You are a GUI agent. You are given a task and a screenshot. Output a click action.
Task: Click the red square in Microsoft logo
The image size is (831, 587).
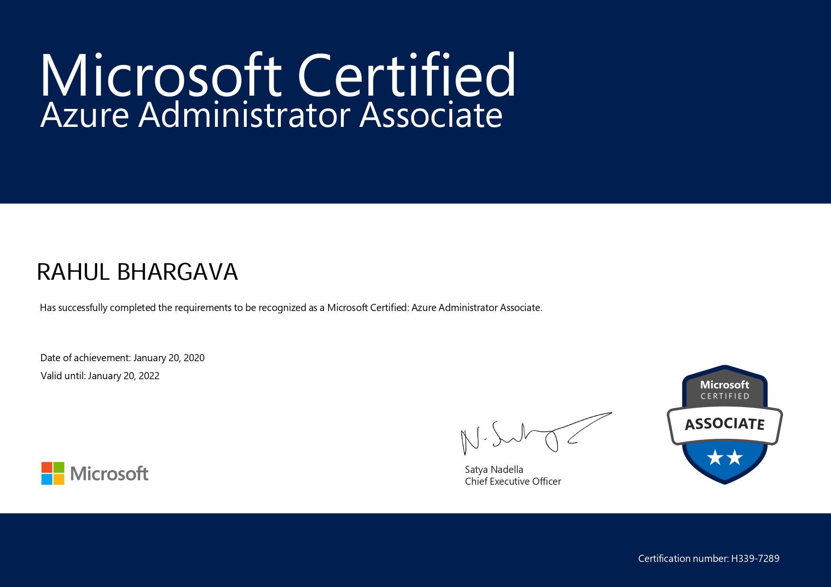pyautogui.click(x=46, y=467)
